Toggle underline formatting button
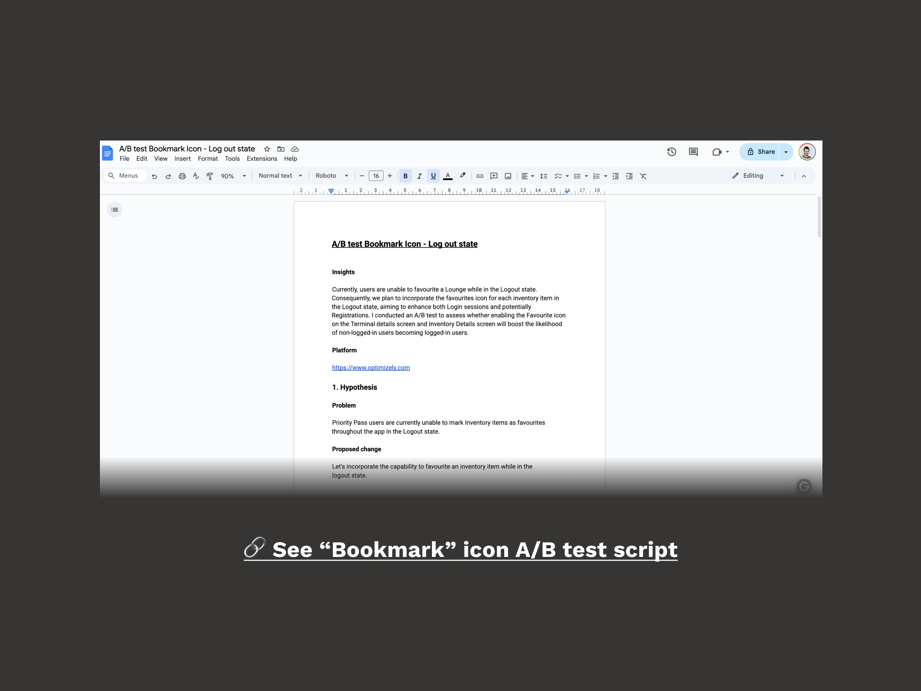Image resolution: width=921 pixels, height=691 pixels. click(433, 176)
